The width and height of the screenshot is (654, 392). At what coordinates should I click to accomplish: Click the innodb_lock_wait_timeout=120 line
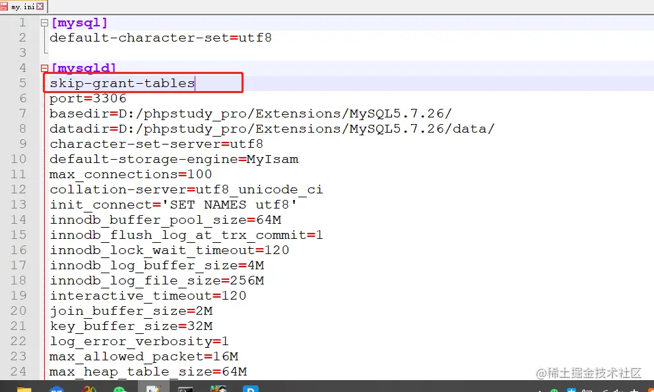click(x=170, y=250)
